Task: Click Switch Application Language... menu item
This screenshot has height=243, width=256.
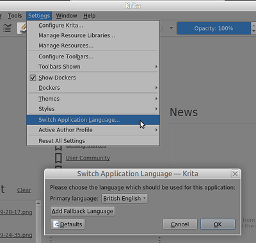Action: 93,120
